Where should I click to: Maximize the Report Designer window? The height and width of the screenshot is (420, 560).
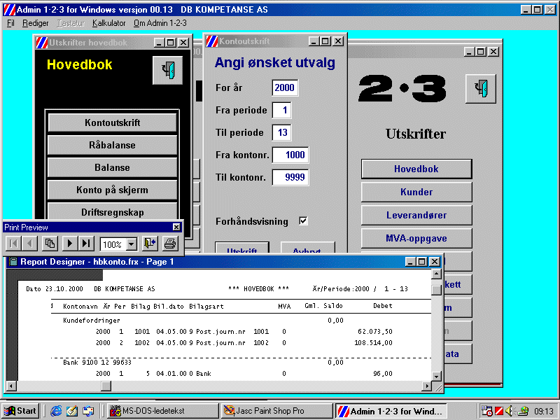click(422, 262)
